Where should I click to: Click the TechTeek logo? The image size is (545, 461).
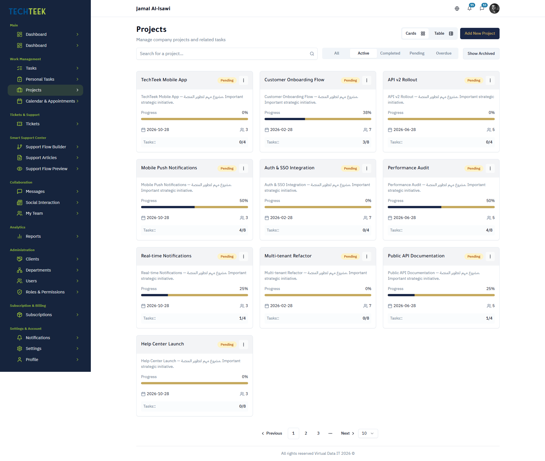[x=27, y=12]
